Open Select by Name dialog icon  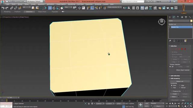tap(37, 8)
